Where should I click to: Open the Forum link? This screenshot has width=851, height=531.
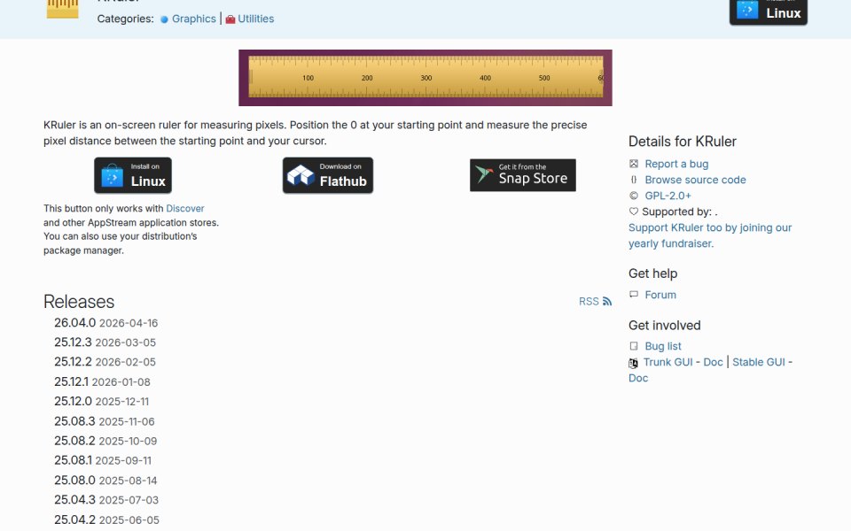point(660,295)
